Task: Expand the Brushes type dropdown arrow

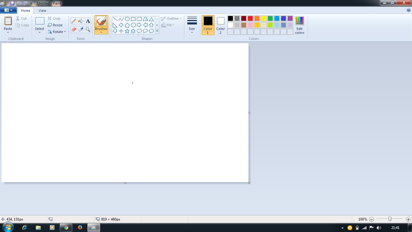Action: 101,32
